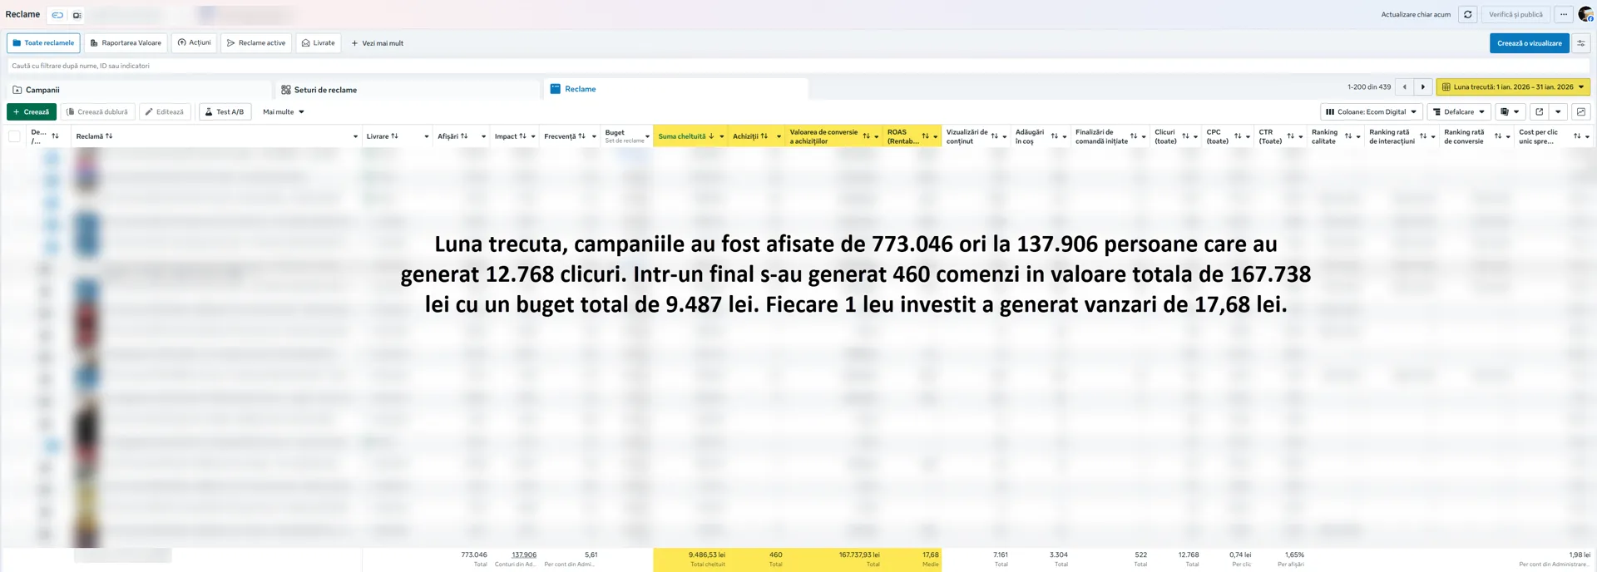The image size is (1597, 572).
Task: Switch to the Seturi de reclame tab
Action: (324, 90)
